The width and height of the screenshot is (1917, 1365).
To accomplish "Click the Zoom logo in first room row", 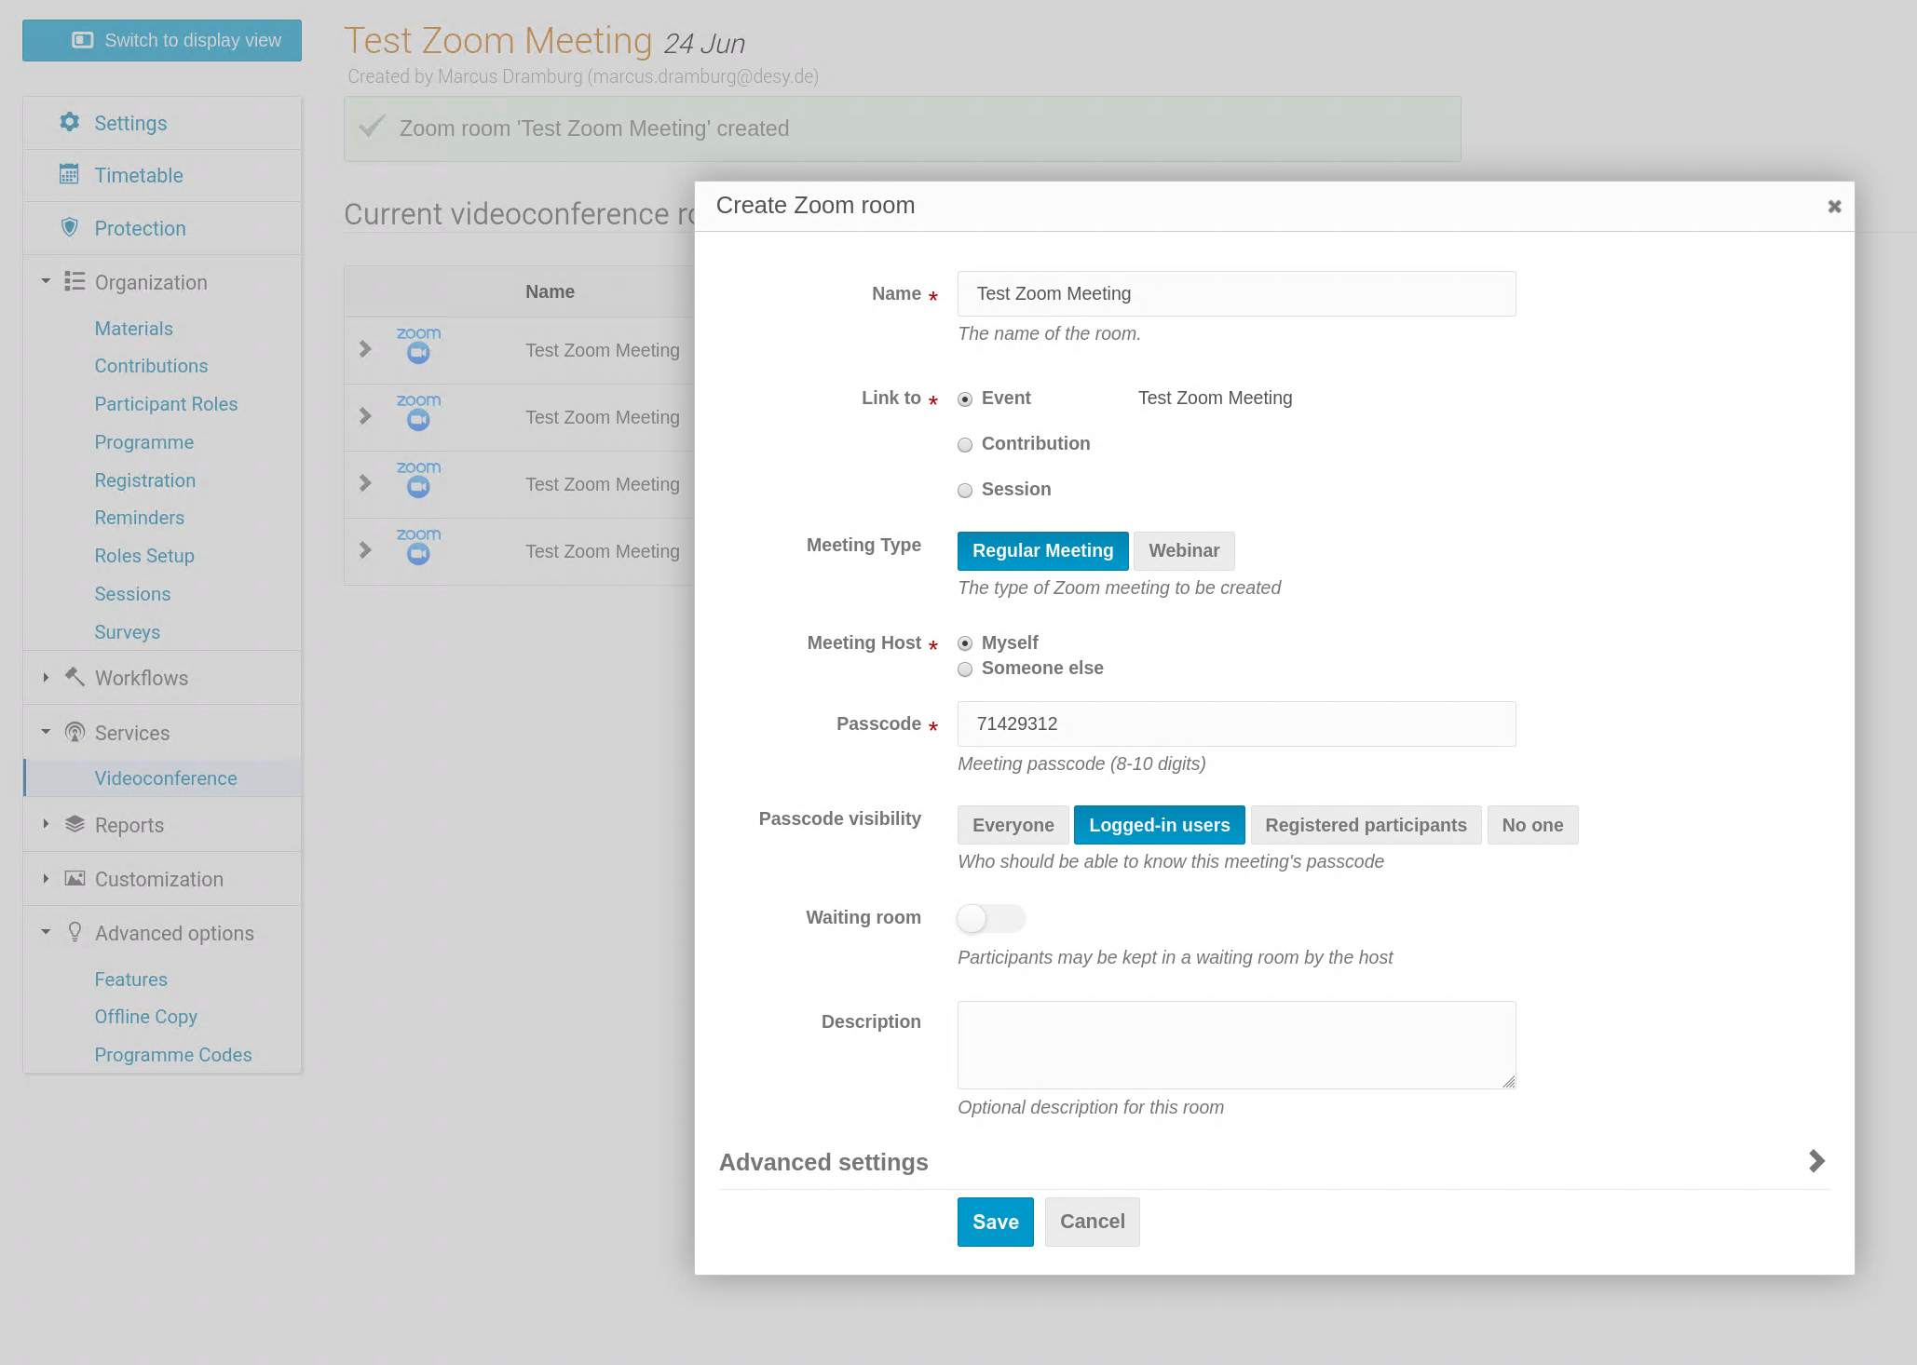I will 418,345.
